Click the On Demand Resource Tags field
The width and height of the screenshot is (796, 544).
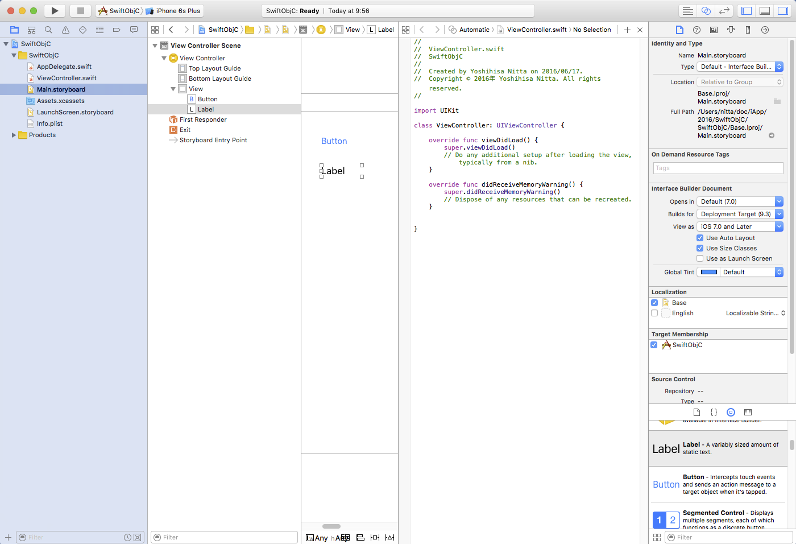(718, 168)
